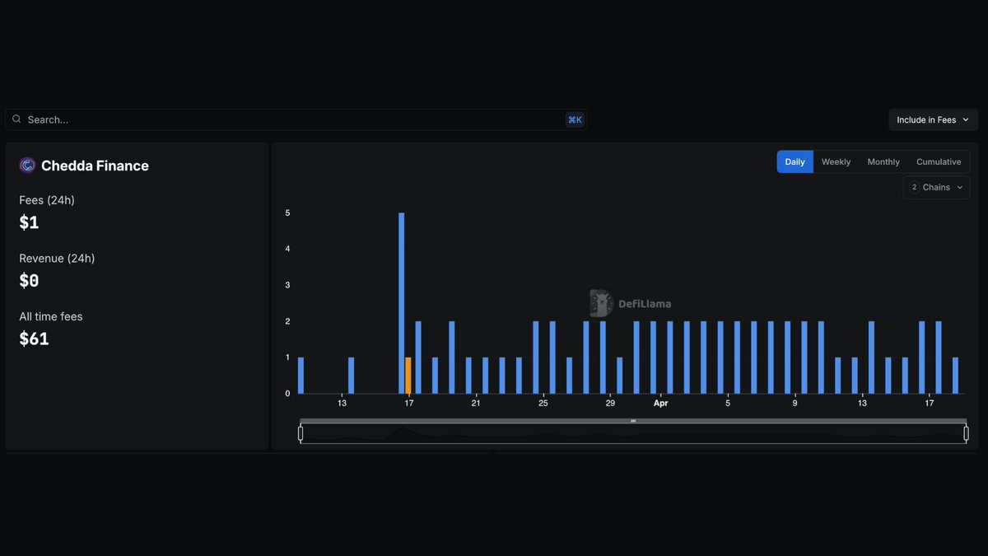988x556 pixels.
Task: Expand the Chains dropdown
Action: coord(936,188)
